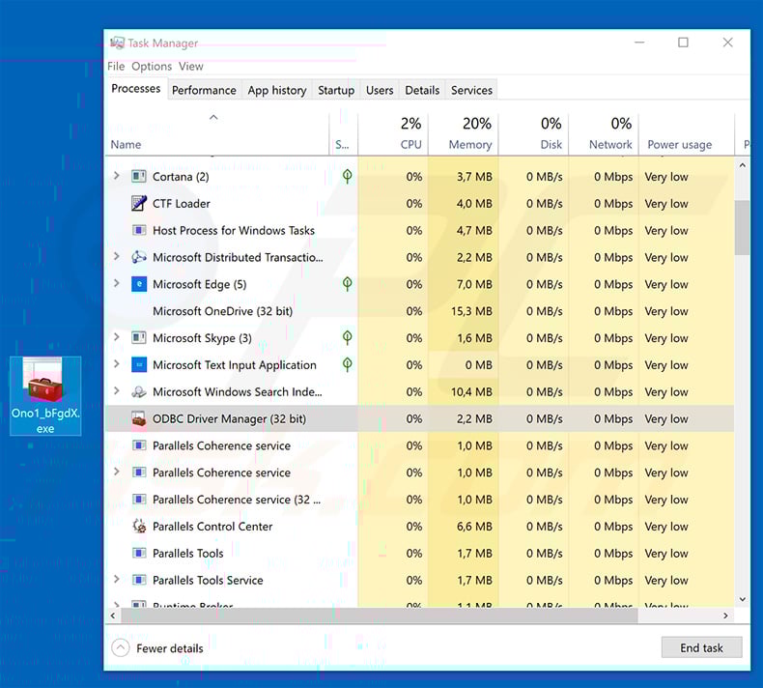This screenshot has height=688, width=763.
Task: Switch to the App history tab
Action: [x=277, y=90]
